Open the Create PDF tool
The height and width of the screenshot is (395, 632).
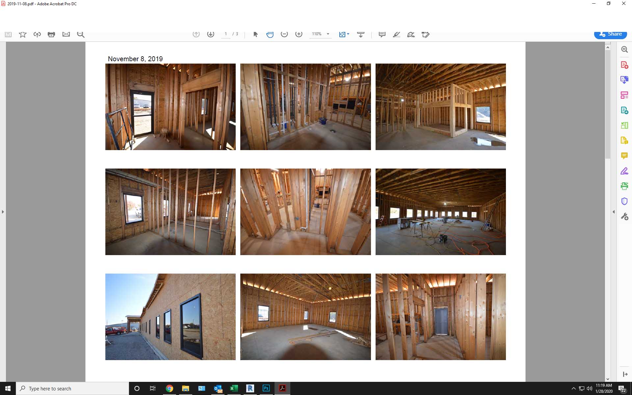624,65
